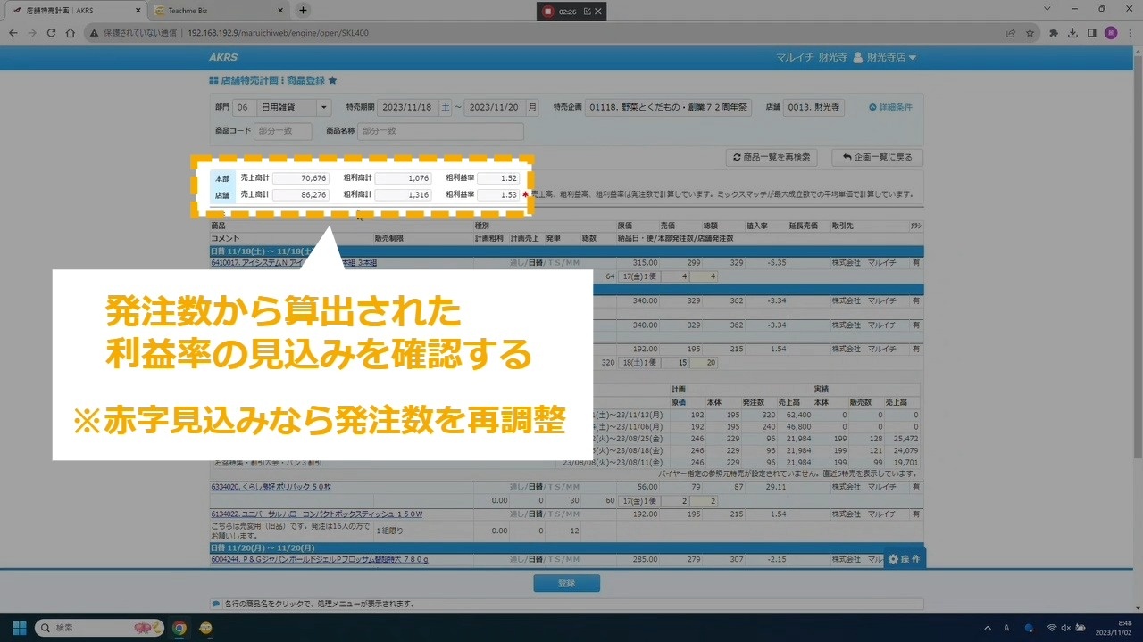Open the browser extensions puzzle icon
1143x642 pixels.
pos(1054,33)
